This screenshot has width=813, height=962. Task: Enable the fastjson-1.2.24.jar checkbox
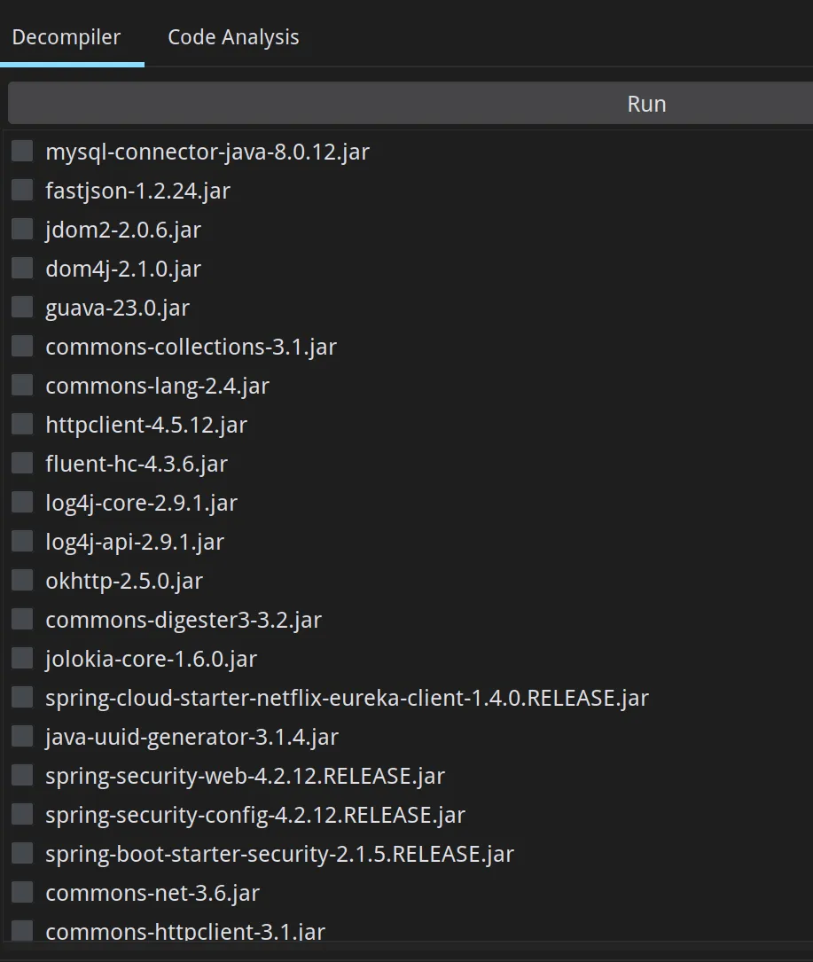pyautogui.click(x=22, y=191)
